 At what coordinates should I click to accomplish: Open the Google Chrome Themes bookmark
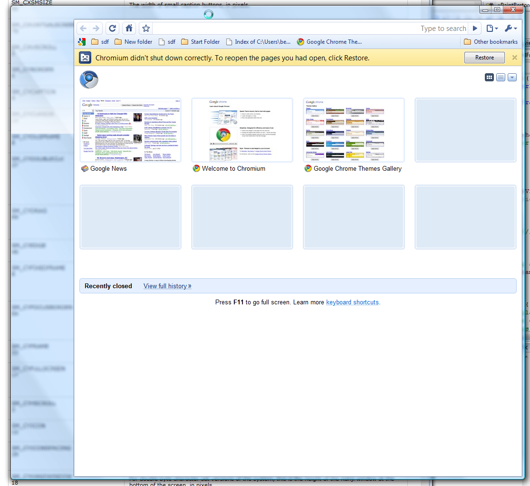point(329,41)
